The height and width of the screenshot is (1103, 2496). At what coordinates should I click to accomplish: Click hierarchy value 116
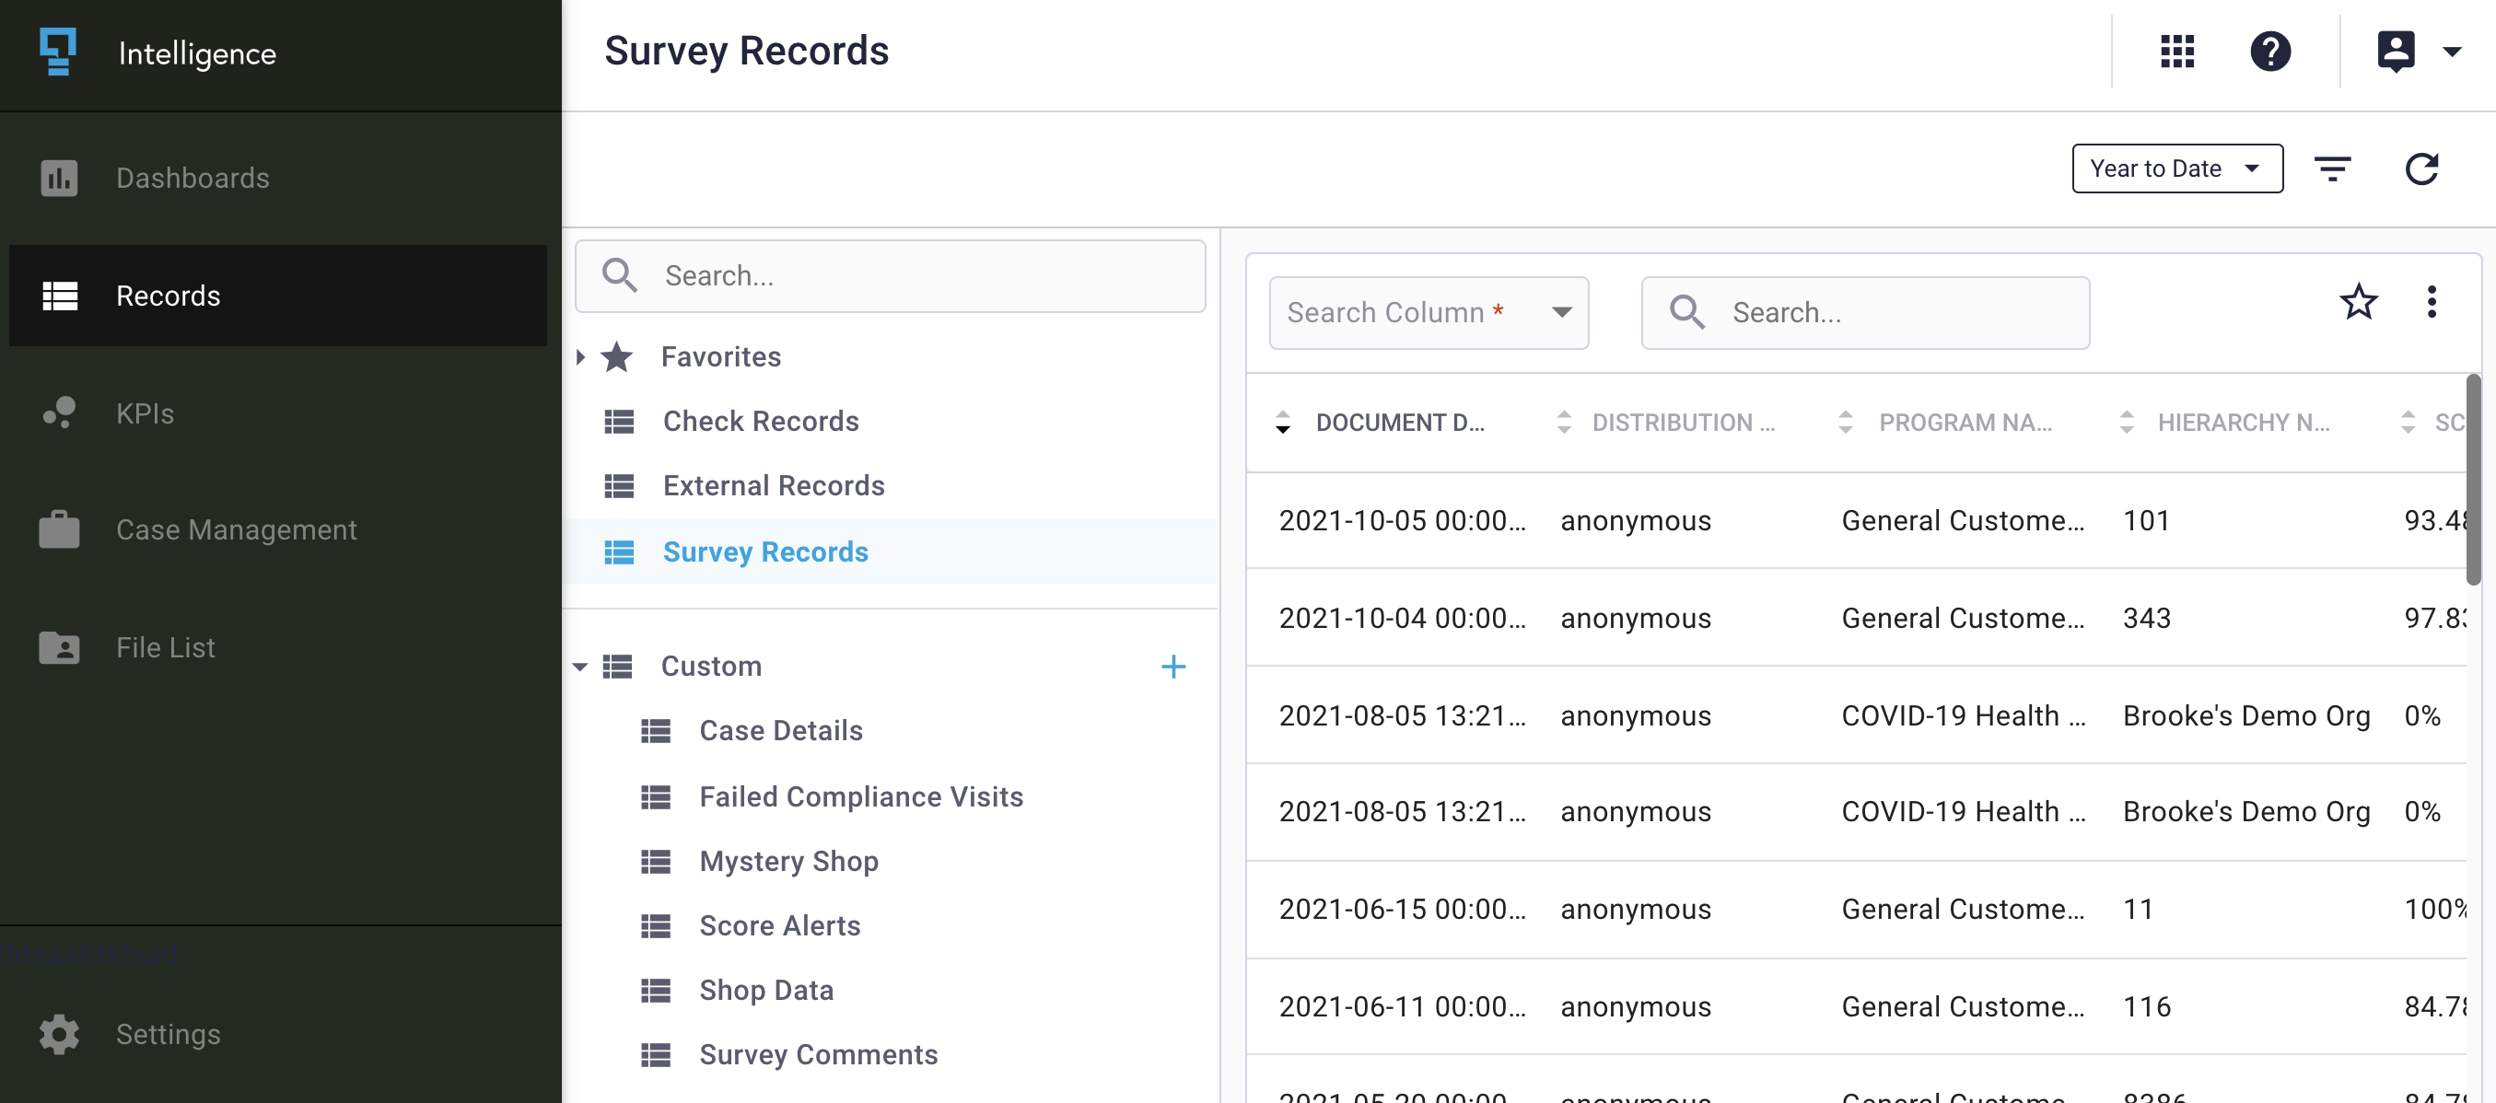(x=2146, y=1007)
